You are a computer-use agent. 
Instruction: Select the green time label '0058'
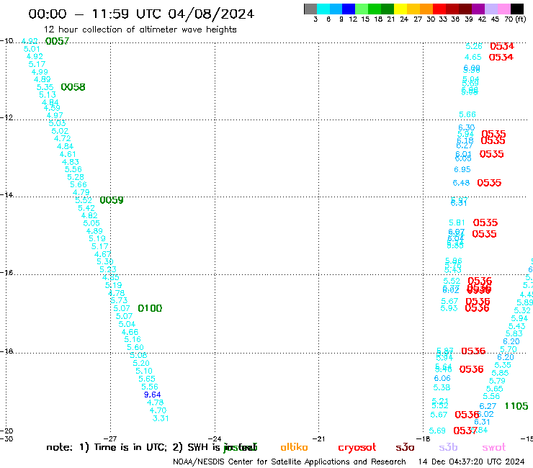click(x=73, y=87)
